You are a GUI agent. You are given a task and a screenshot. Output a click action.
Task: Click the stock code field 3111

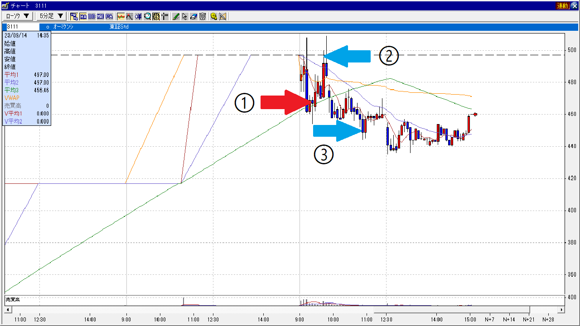pyautogui.click(x=24, y=27)
